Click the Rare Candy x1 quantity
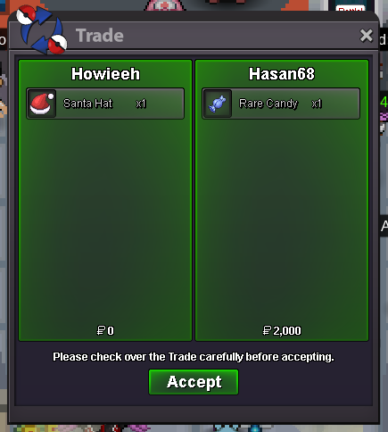This screenshot has height=432, width=388. (x=317, y=104)
